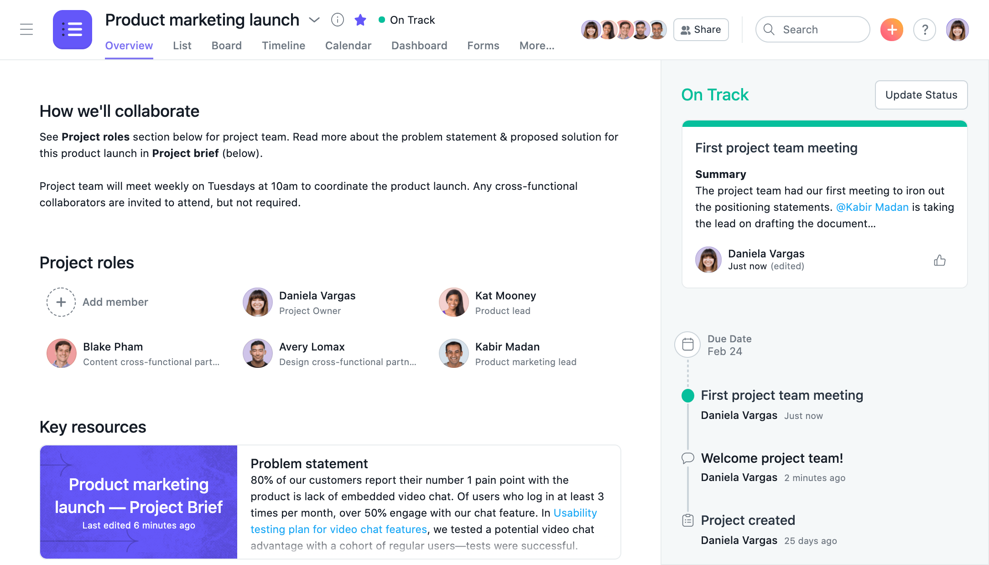
Task: Click the project title dropdown arrow
Action: coord(314,20)
